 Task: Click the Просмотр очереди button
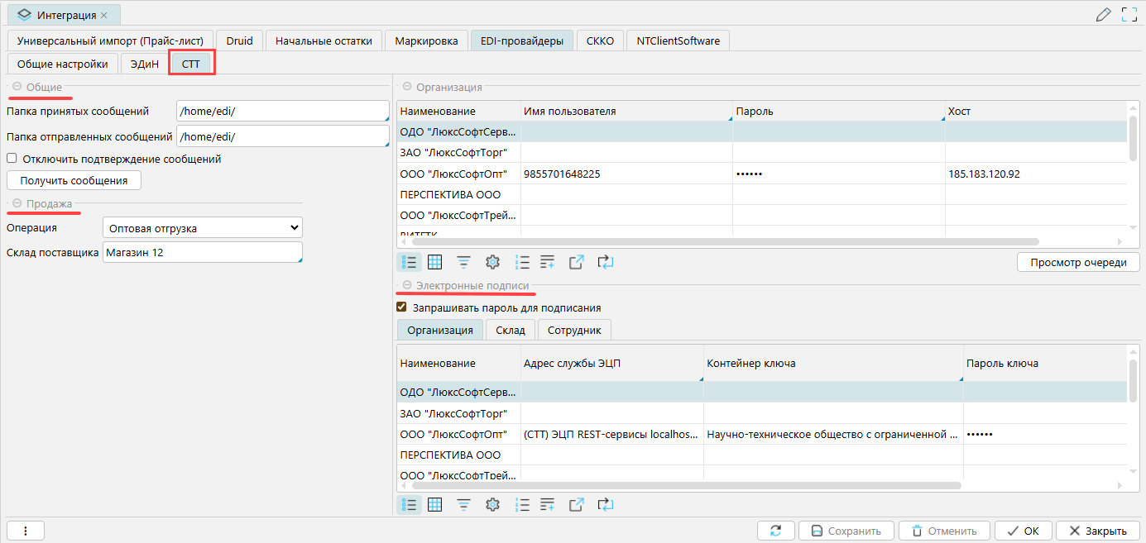(1077, 262)
